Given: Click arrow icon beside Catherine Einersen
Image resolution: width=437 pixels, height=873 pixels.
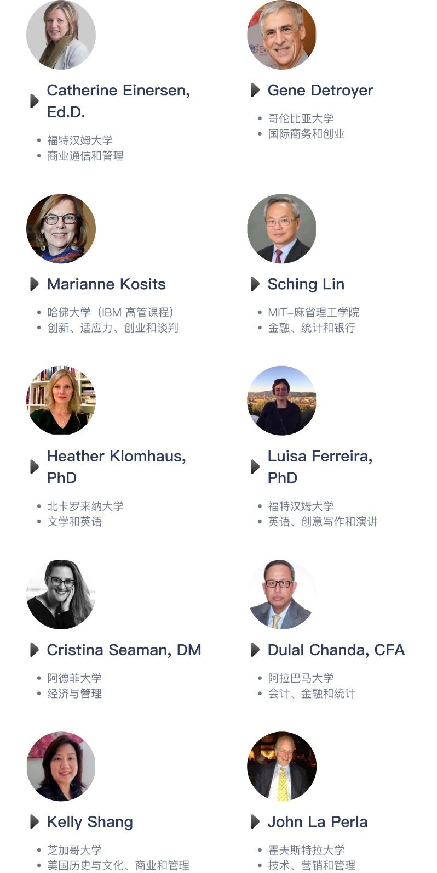Looking at the screenshot, I should [34, 101].
